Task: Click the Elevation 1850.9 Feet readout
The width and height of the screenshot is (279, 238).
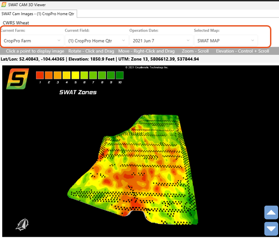Action: point(92,59)
